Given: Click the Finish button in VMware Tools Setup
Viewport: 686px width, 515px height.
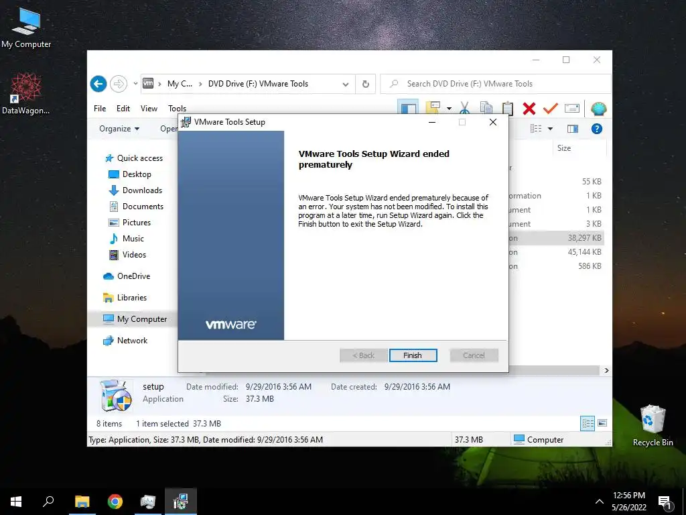Looking at the screenshot, I should click(413, 355).
